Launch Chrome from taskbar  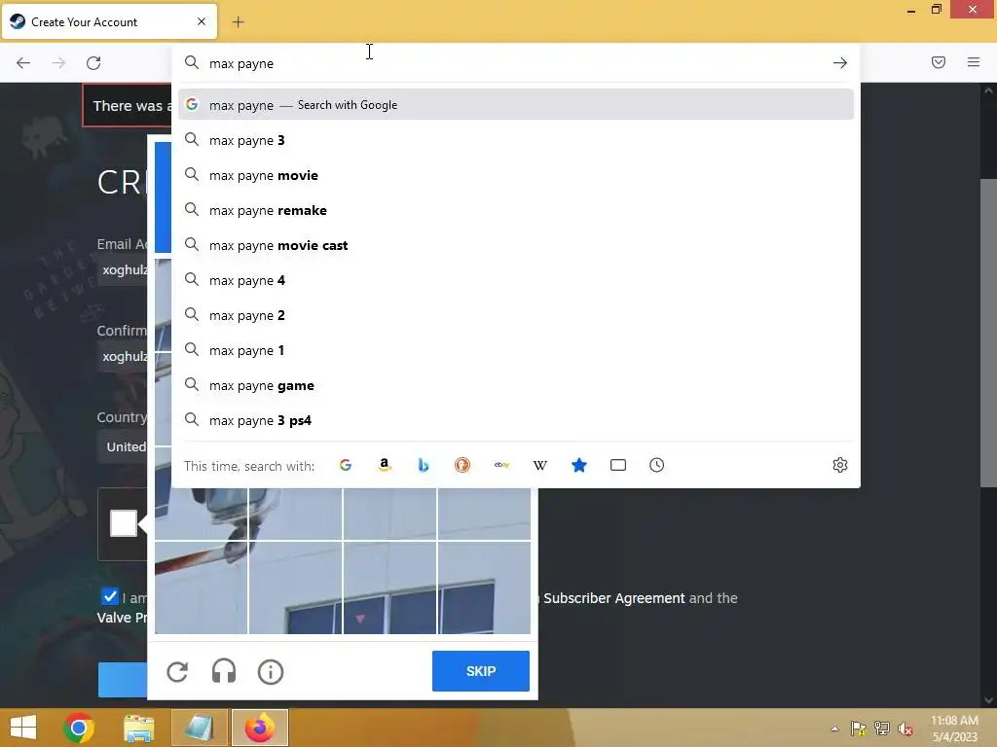[x=79, y=728]
